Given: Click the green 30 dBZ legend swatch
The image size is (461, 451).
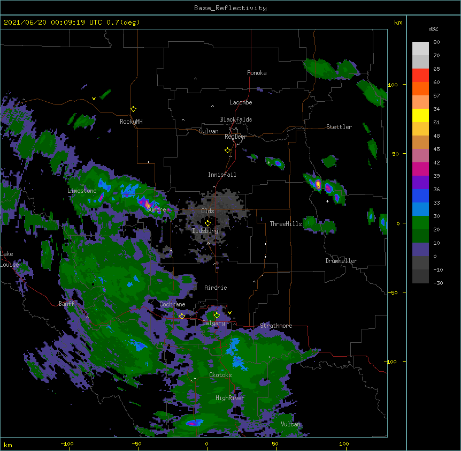Looking at the screenshot, I should tap(420, 223).
